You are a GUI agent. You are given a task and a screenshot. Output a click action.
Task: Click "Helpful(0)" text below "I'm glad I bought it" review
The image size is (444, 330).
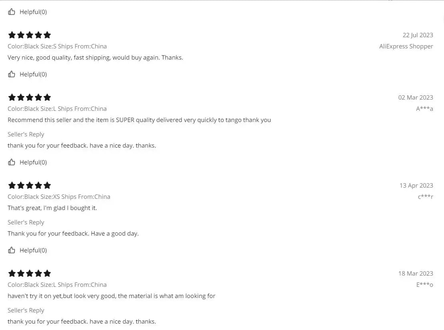tap(33, 250)
